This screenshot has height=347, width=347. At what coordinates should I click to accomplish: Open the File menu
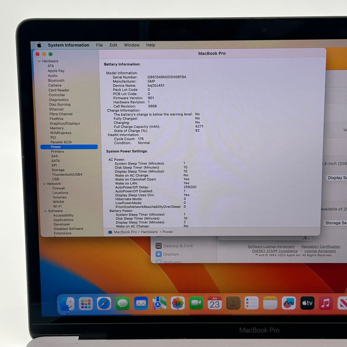(99, 45)
